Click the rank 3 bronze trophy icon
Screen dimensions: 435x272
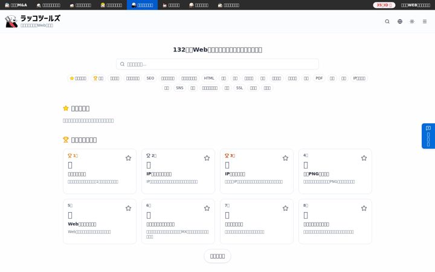pos(227,156)
